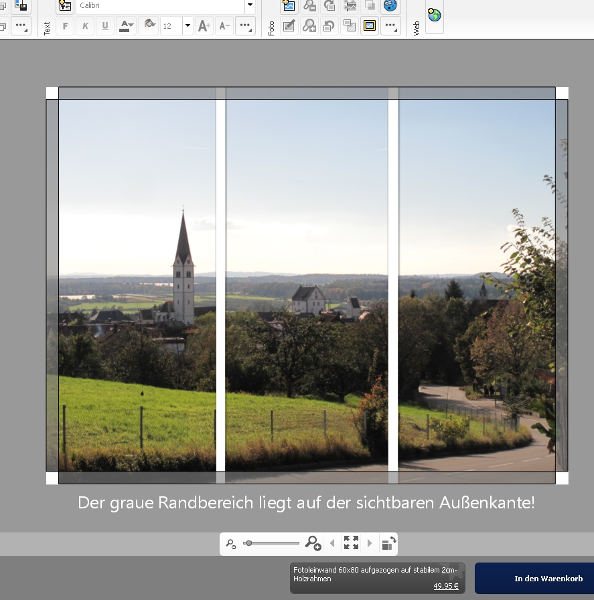Toggle bold text formatting
This screenshot has height=600, width=594.
(65, 26)
